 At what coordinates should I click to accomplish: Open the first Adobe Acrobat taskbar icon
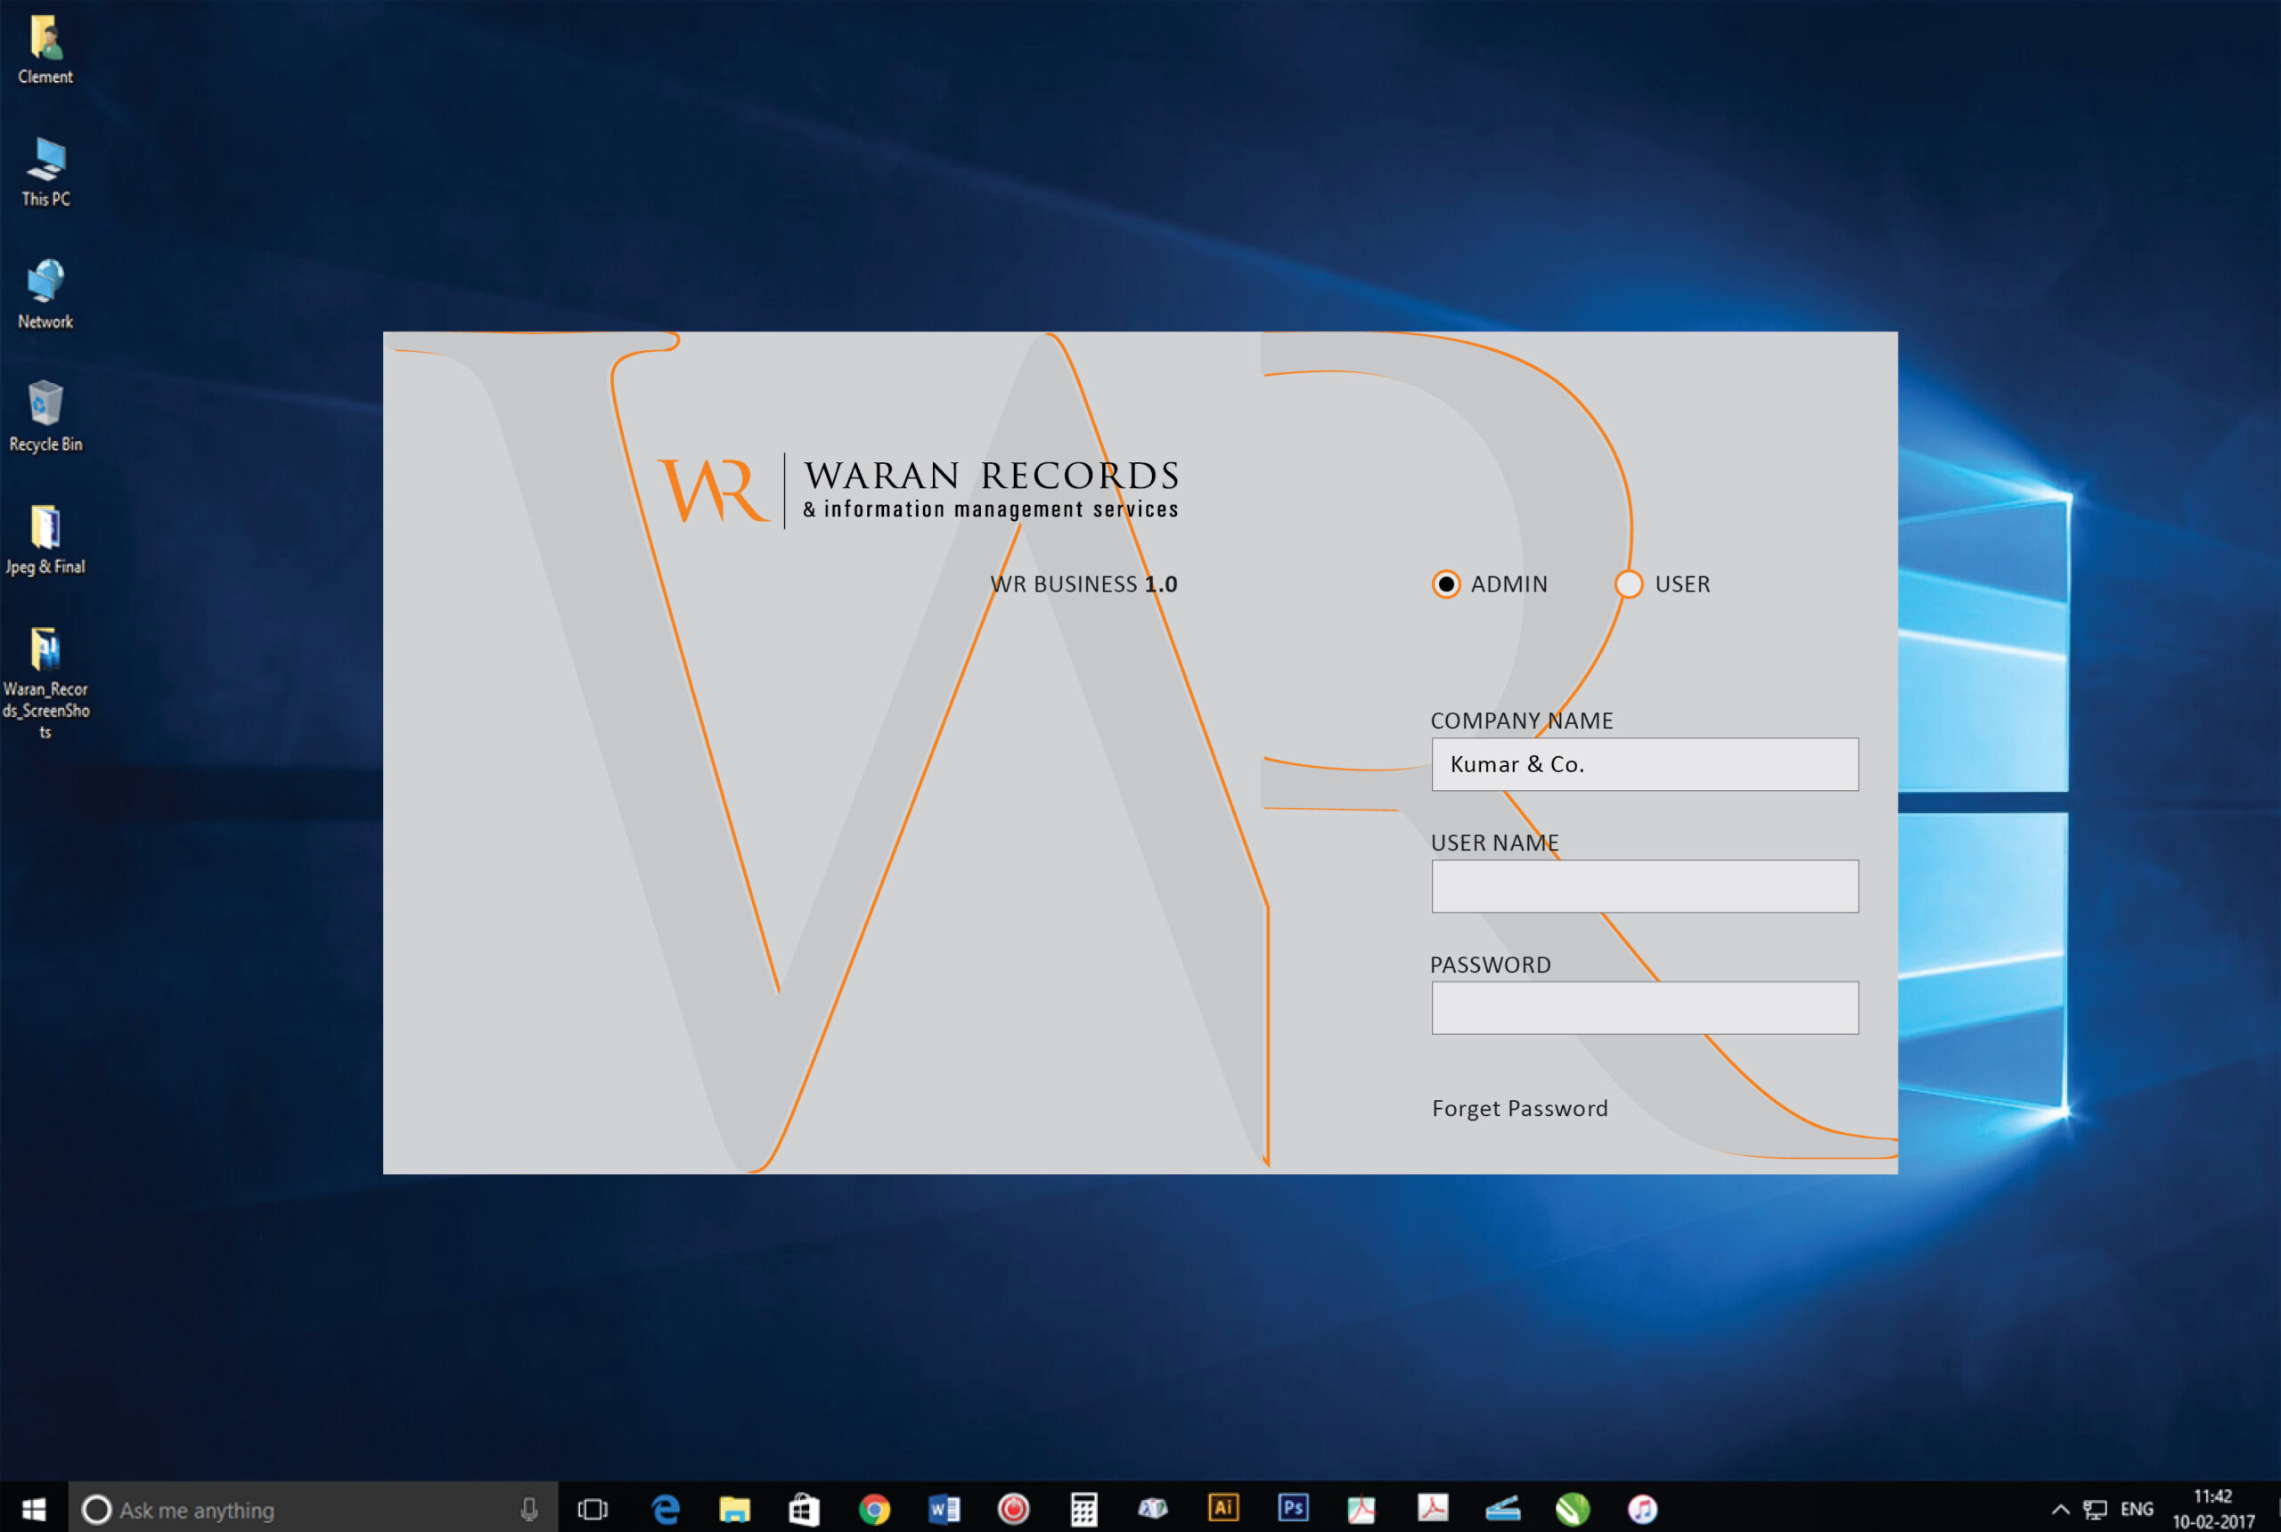click(1362, 1510)
